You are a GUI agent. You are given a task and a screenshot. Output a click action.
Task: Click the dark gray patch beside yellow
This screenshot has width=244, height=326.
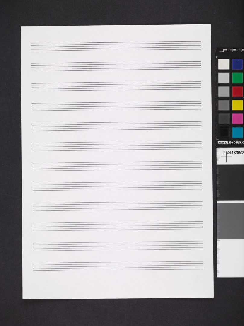[224, 105]
